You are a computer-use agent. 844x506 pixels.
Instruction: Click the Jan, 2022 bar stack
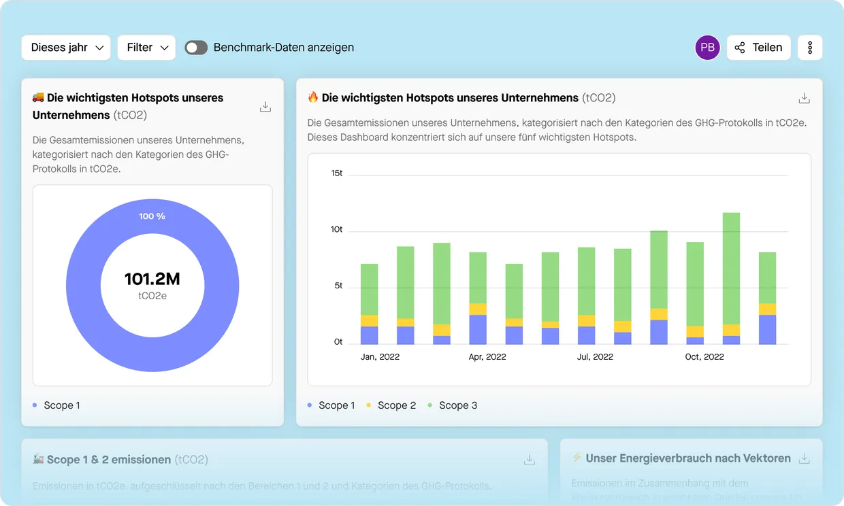click(370, 303)
